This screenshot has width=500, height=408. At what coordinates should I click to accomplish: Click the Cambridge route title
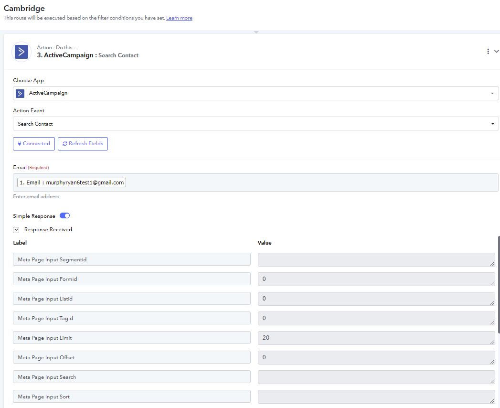click(24, 8)
